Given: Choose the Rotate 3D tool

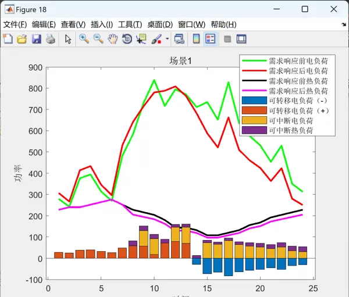Looking at the screenshot, I should (x=127, y=39).
